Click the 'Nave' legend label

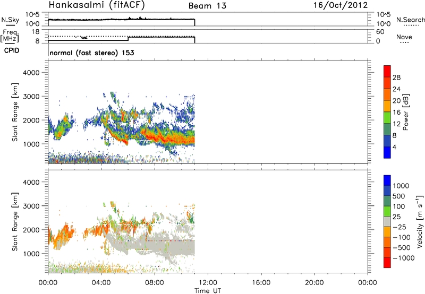(404, 37)
